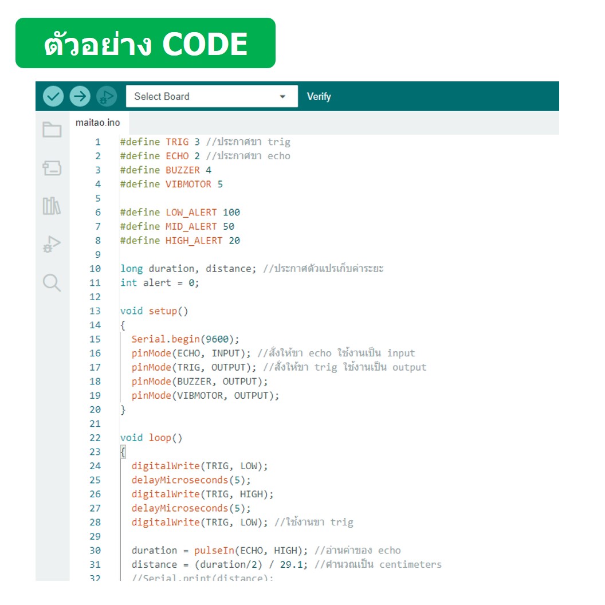Click the Verify checkmark icon
The image size is (605, 605).
coord(52,96)
